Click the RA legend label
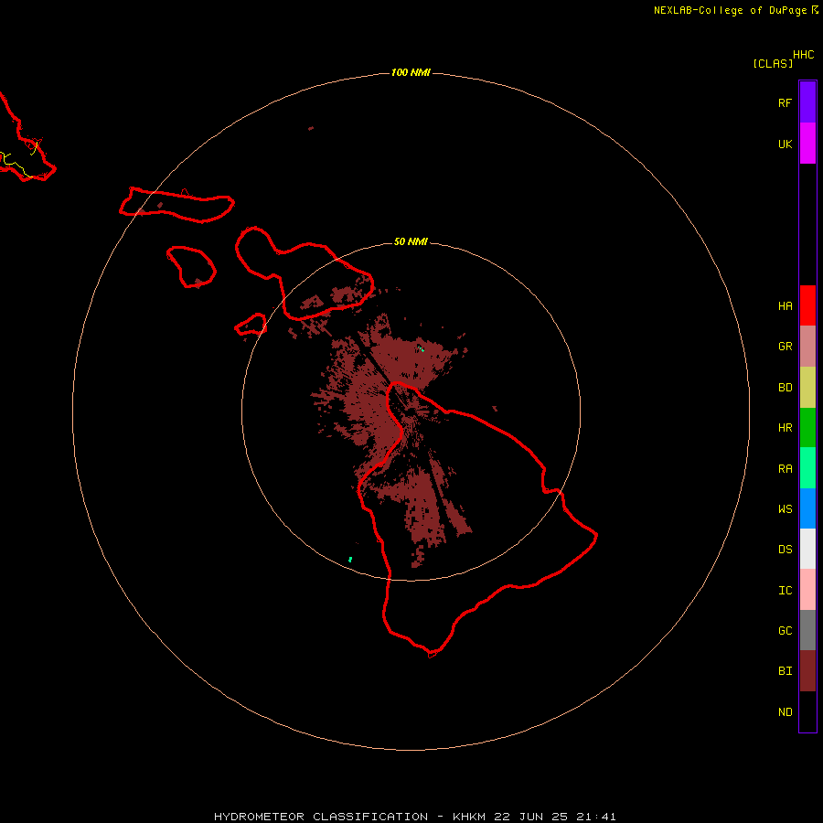This screenshot has height=823, width=823. tap(785, 469)
